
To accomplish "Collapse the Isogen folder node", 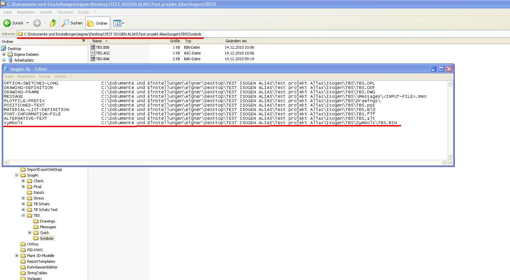I will click(x=17, y=175).
